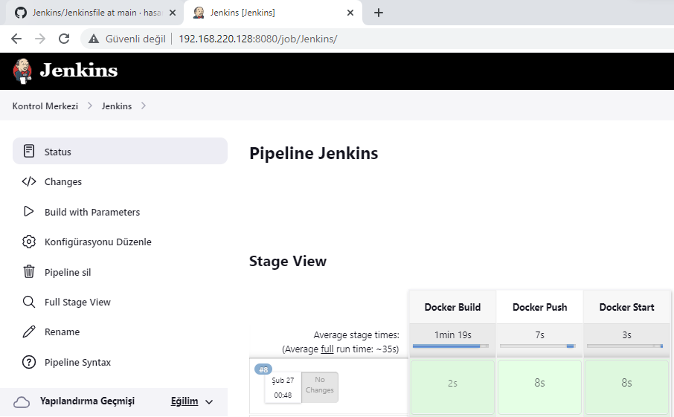Click the not-secure warning triangle icon
The height and width of the screenshot is (417, 674).
click(93, 39)
